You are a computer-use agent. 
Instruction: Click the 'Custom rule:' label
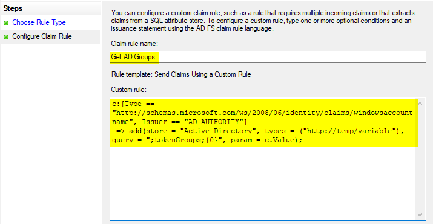click(x=128, y=90)
